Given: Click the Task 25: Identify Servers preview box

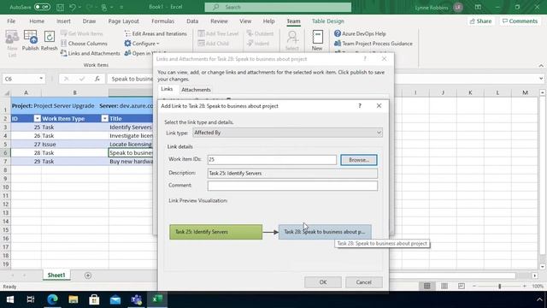Looking at the screenshot, I should [215, 232].
